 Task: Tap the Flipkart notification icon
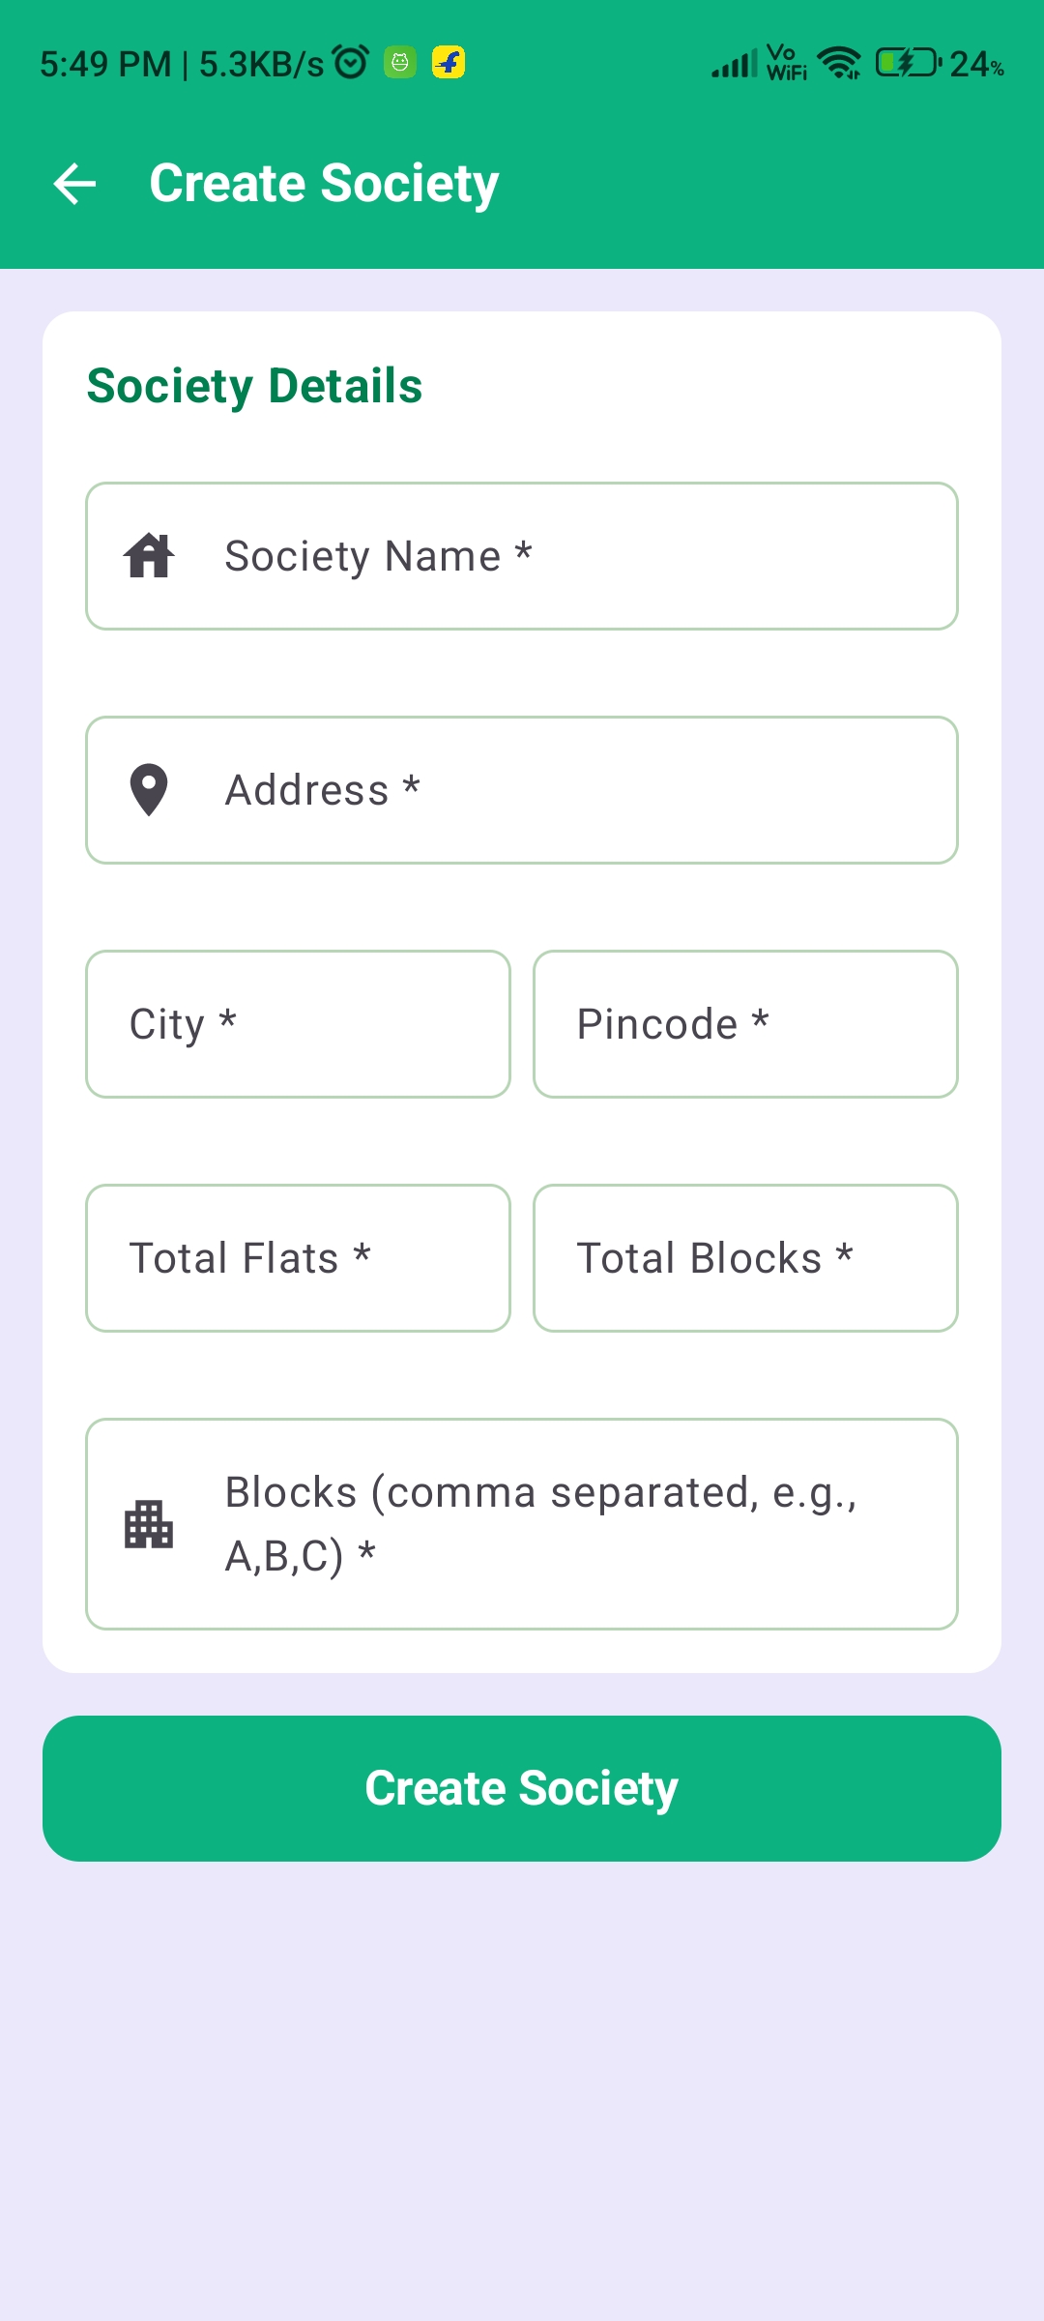pyautogui.click(x=449, y=63)
